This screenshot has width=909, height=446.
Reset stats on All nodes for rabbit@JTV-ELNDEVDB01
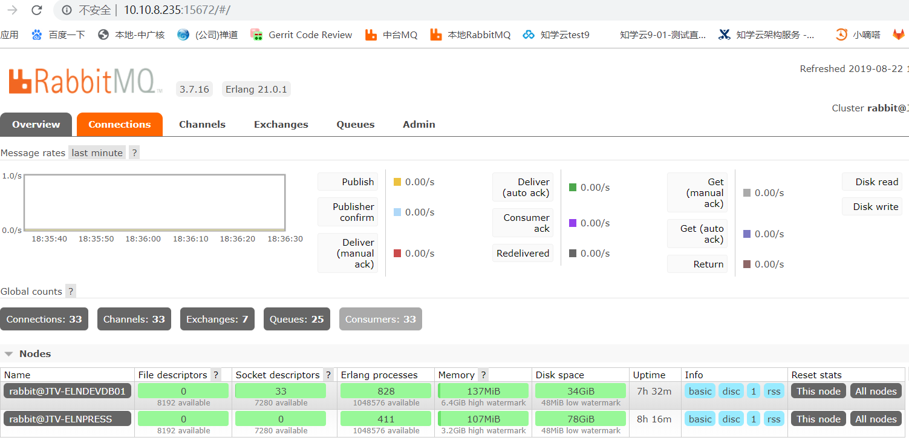pos(875,390)
